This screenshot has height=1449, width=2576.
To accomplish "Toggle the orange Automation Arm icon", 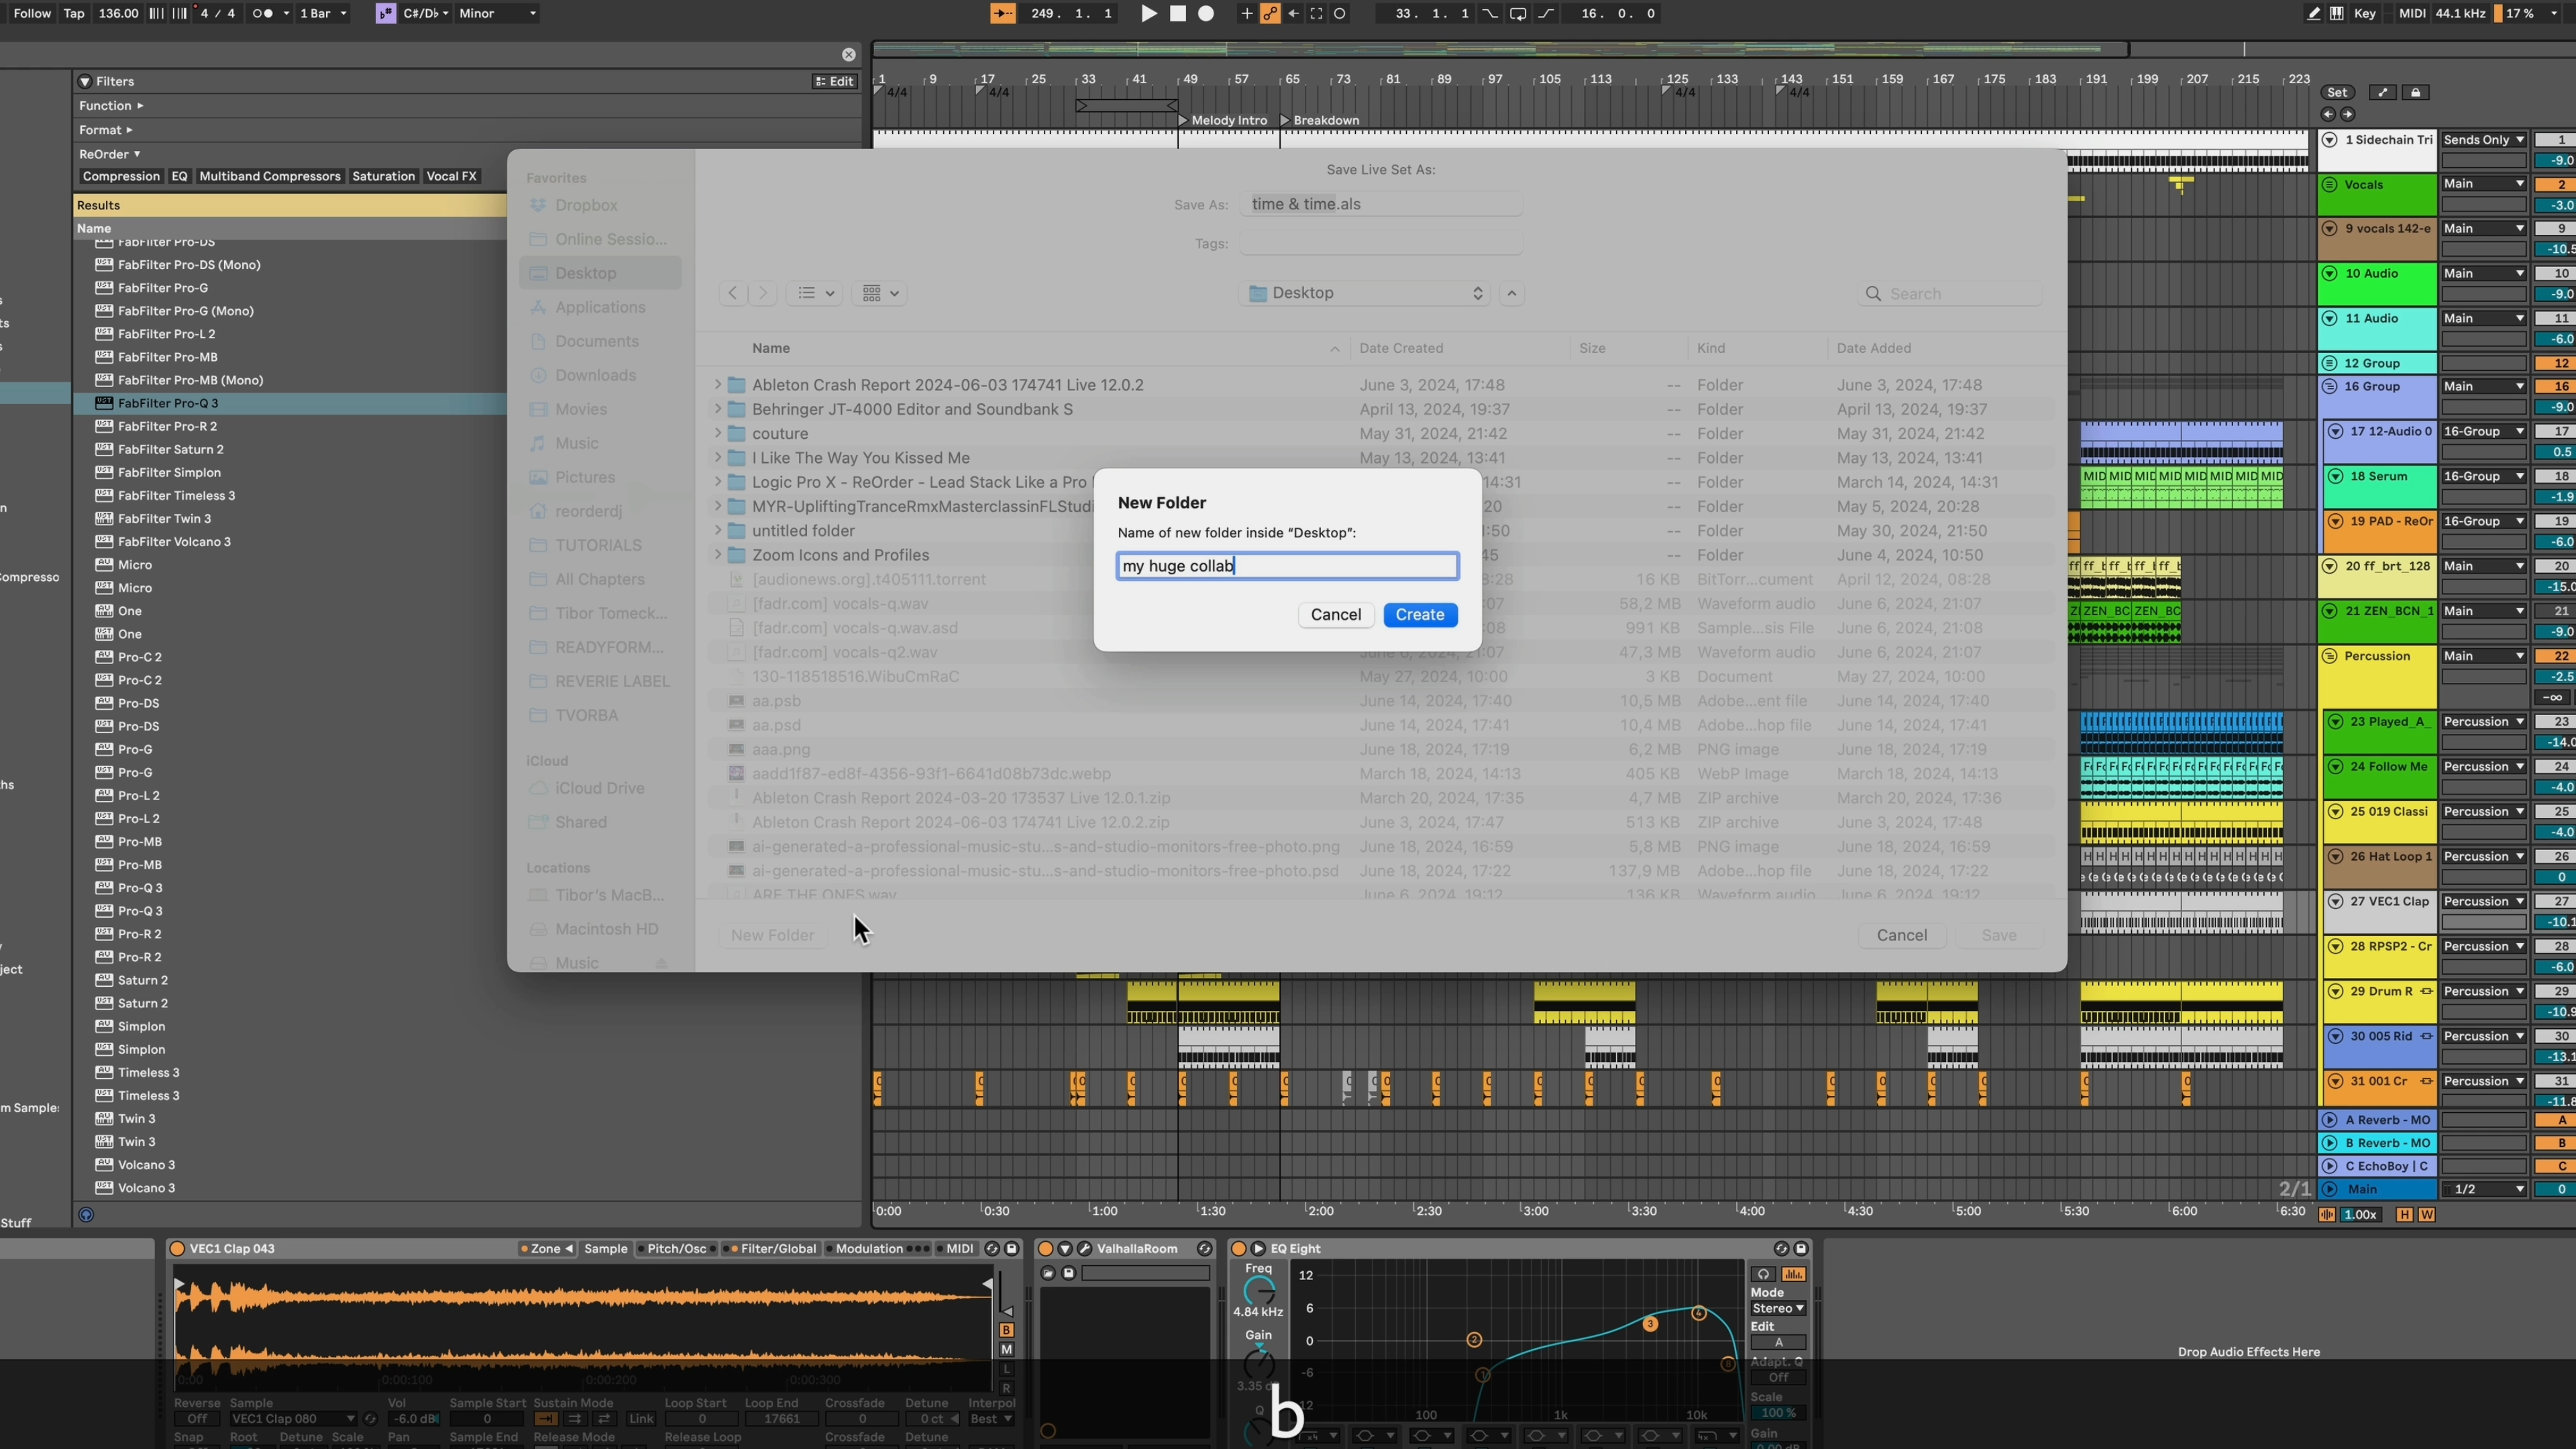I will [x=1270, y=13].
